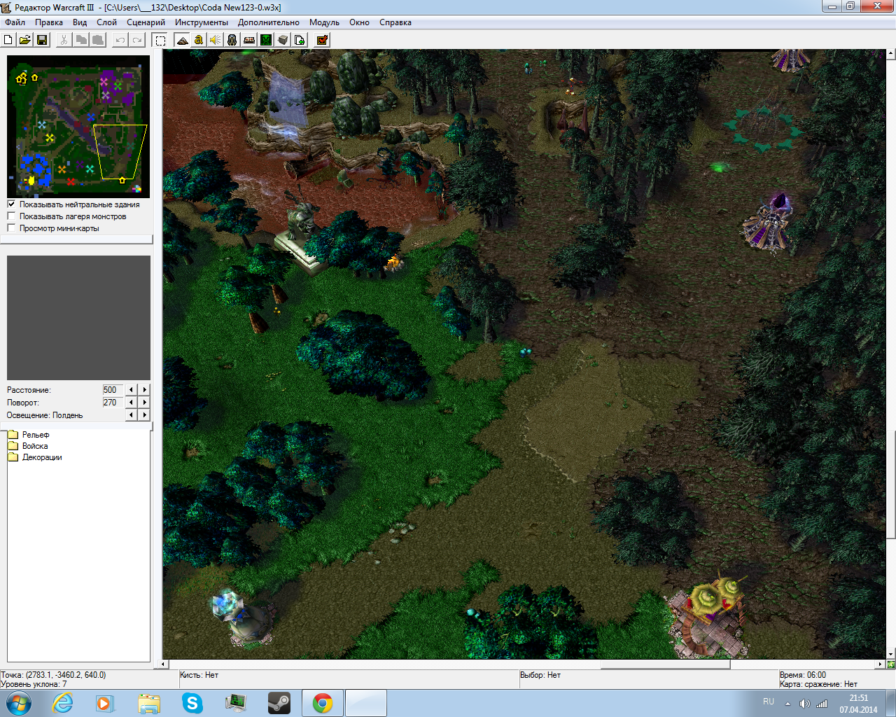
Task: Switch 'Освещение' to next with right arrow
Action: [144, 415]
